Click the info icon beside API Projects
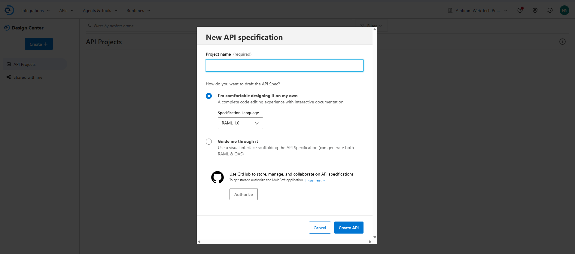The height and width of the screenshot is (254, 575). (562, 42)
